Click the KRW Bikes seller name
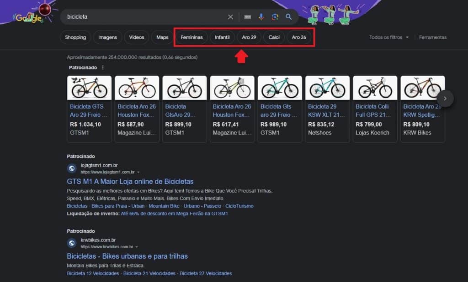This screenshot has width=468, height=282. pos(417,133)
